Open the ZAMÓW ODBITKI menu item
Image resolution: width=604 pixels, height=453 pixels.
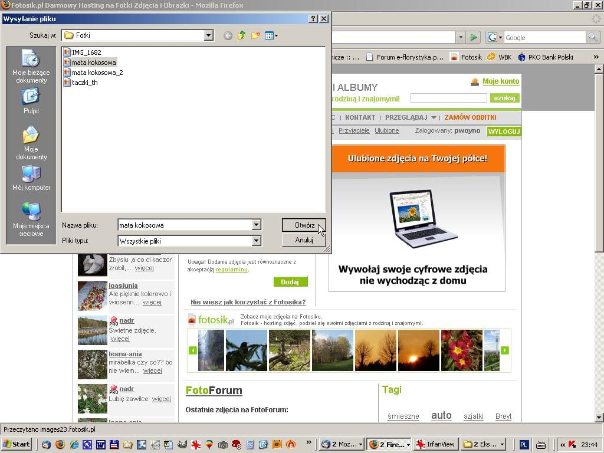tap(470, 117)
